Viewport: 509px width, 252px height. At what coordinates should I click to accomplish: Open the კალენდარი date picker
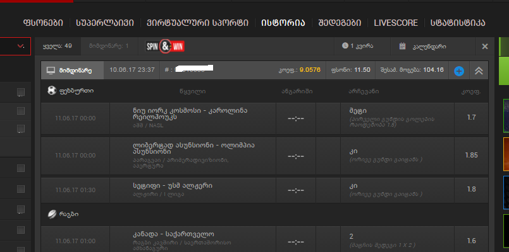(x=429, y=47)
